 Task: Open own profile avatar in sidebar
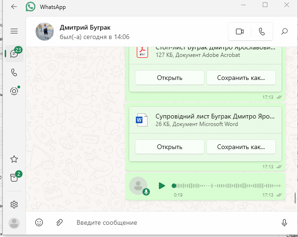(x=14, y=223)
